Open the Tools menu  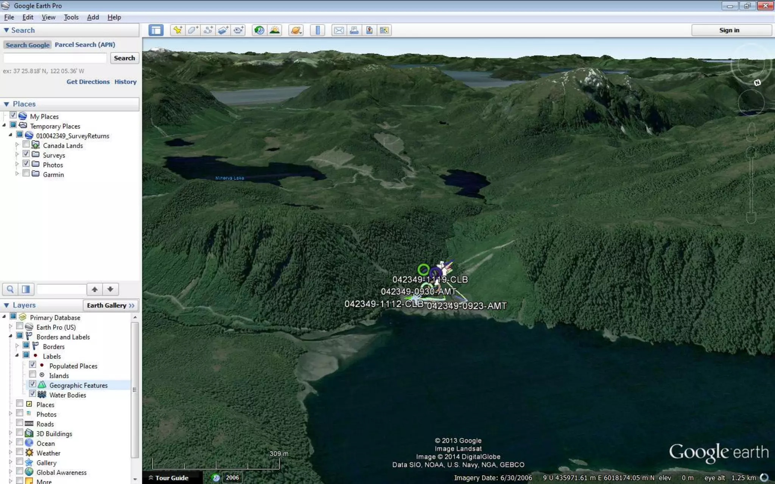[x=71, y=17]
